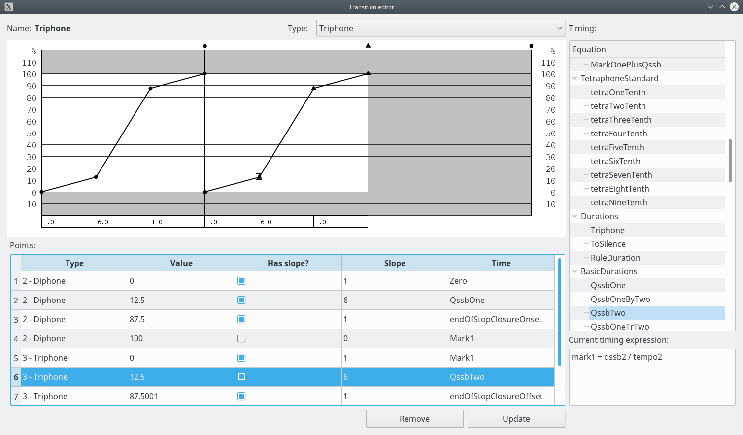This screenshot has height=435, width=743.
Task: Click the QssbTwo time cell in row 6
Action: 501,377
